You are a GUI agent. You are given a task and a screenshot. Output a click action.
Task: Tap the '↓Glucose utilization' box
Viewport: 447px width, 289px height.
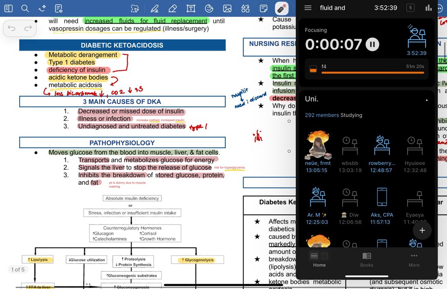[x=87, y=260]
